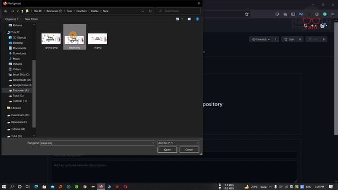Open Firefox Library icon
This screenshot has height=190, width=338.
(285, 14)
